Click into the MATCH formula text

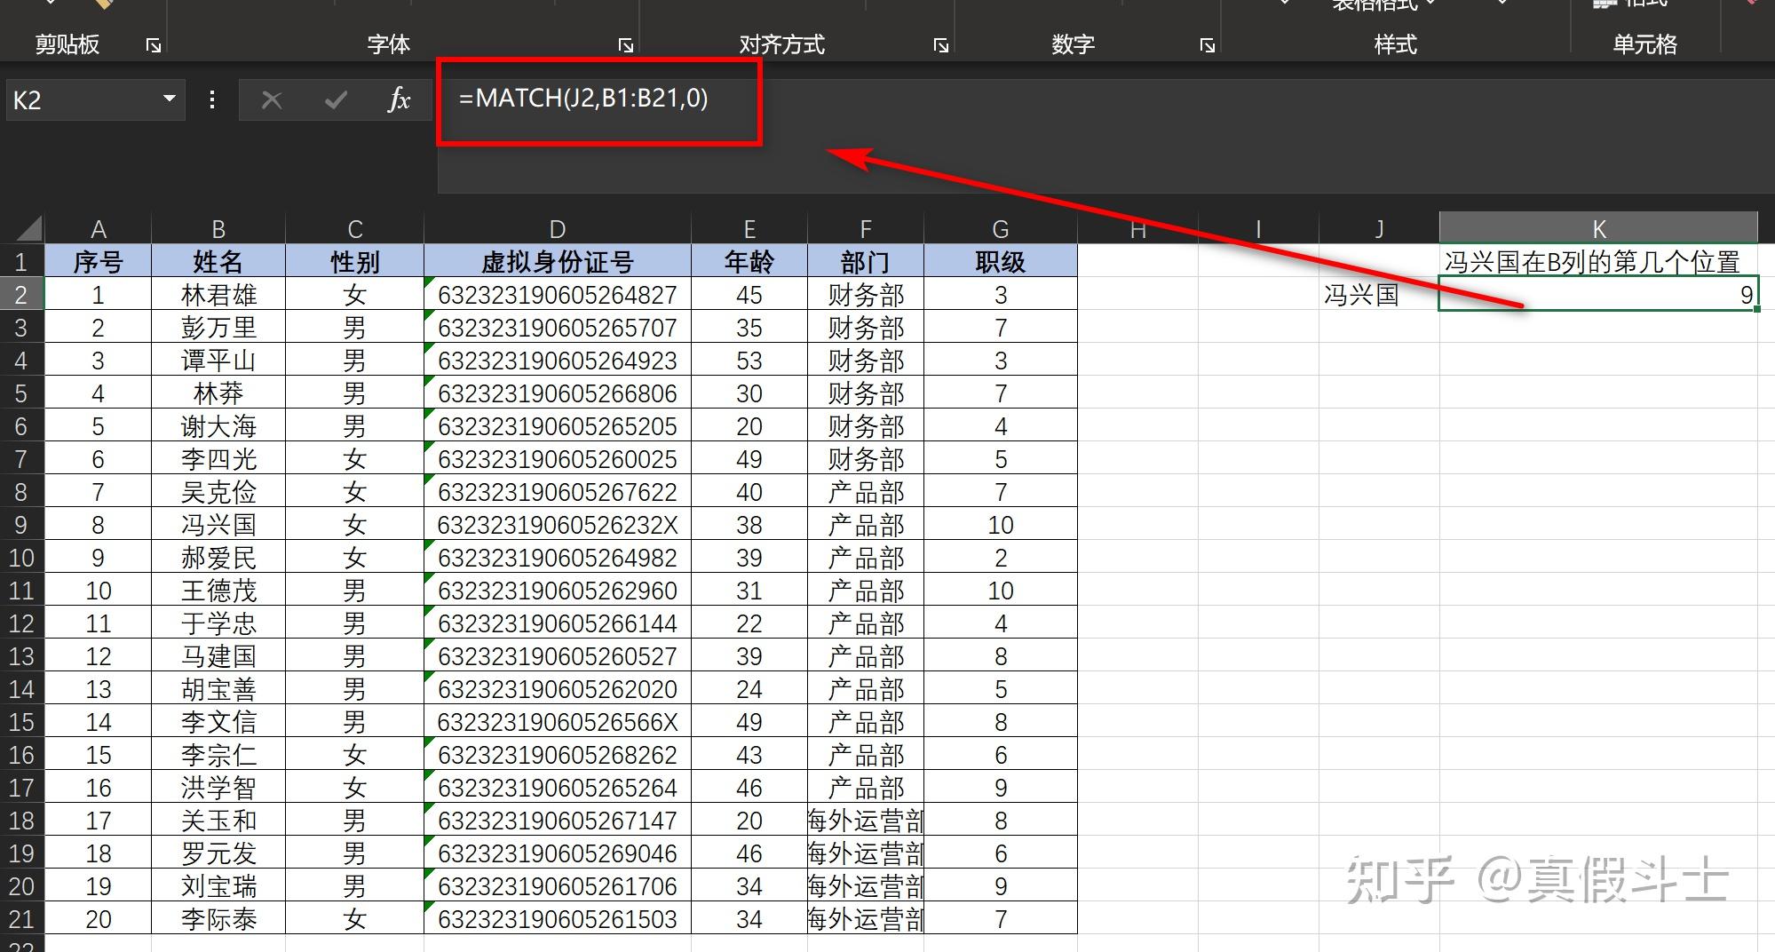coord(583,98)
